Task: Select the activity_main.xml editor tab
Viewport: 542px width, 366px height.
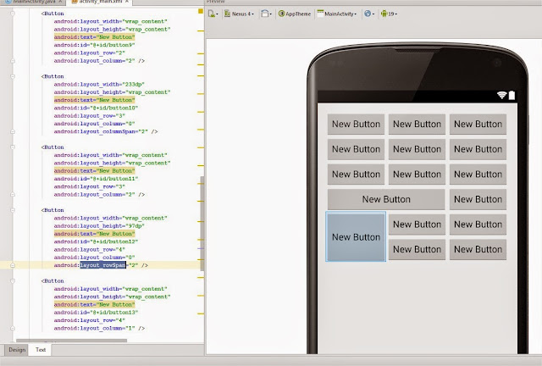Action: point(100,2)
